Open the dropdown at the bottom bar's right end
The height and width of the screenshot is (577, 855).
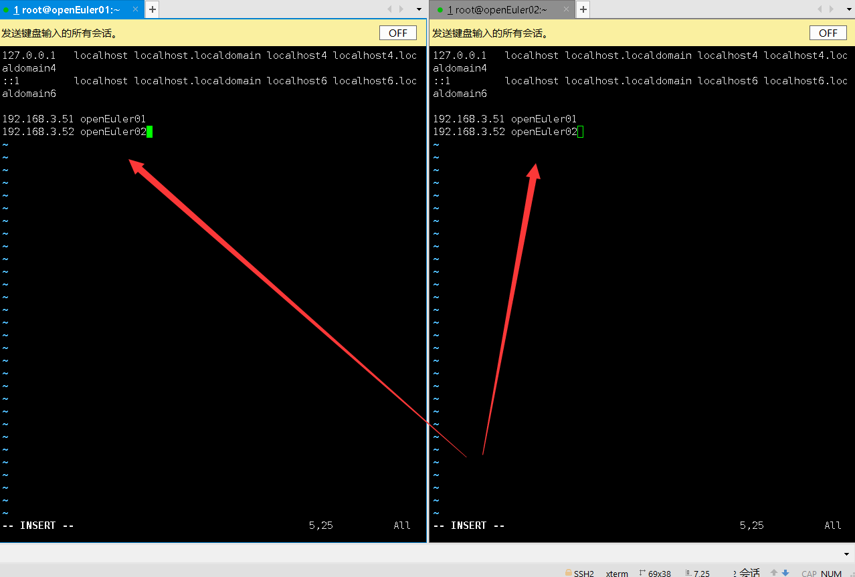[x=848, y=554]
